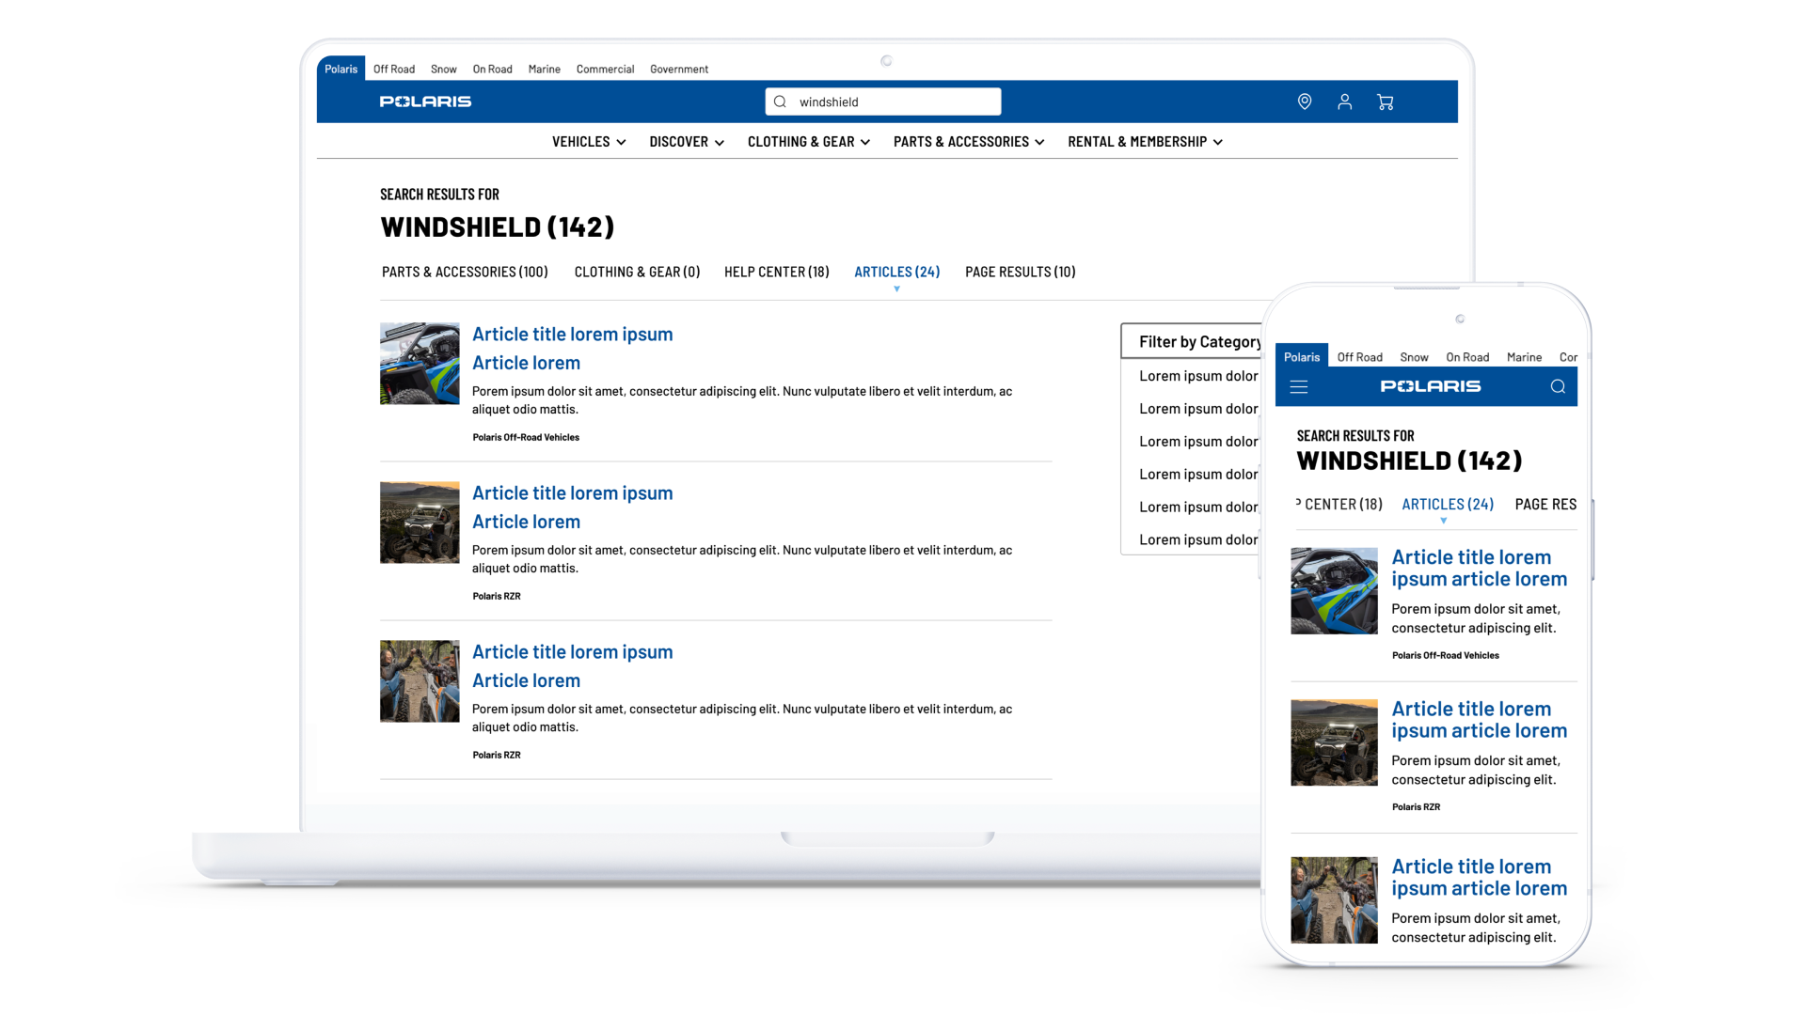Expand the Rental & Membership dropdown
Image resolution: width=1806 pixels, height=1015 pixels.
coord(1145,142)
